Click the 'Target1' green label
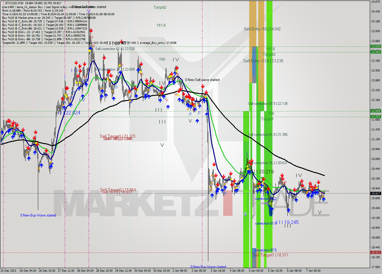This screenshot has height=274, width=382. coord(267,119)
